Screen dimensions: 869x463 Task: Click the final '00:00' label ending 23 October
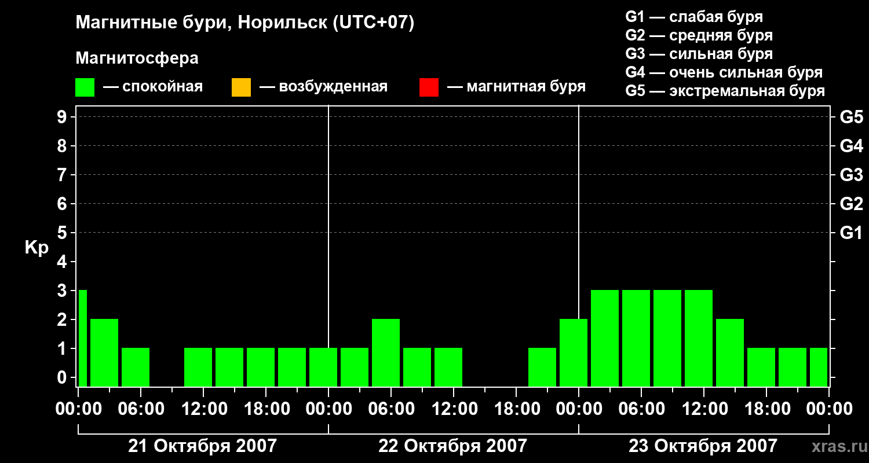[829, 409]
